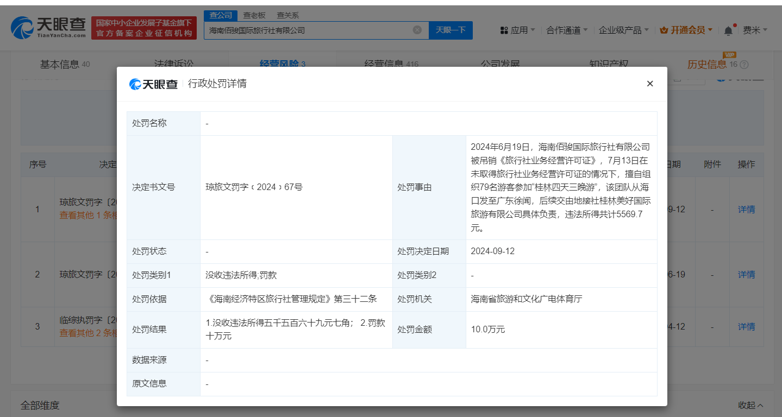
Task: Open the 费米 user account menu
Action: coord(755,30)
